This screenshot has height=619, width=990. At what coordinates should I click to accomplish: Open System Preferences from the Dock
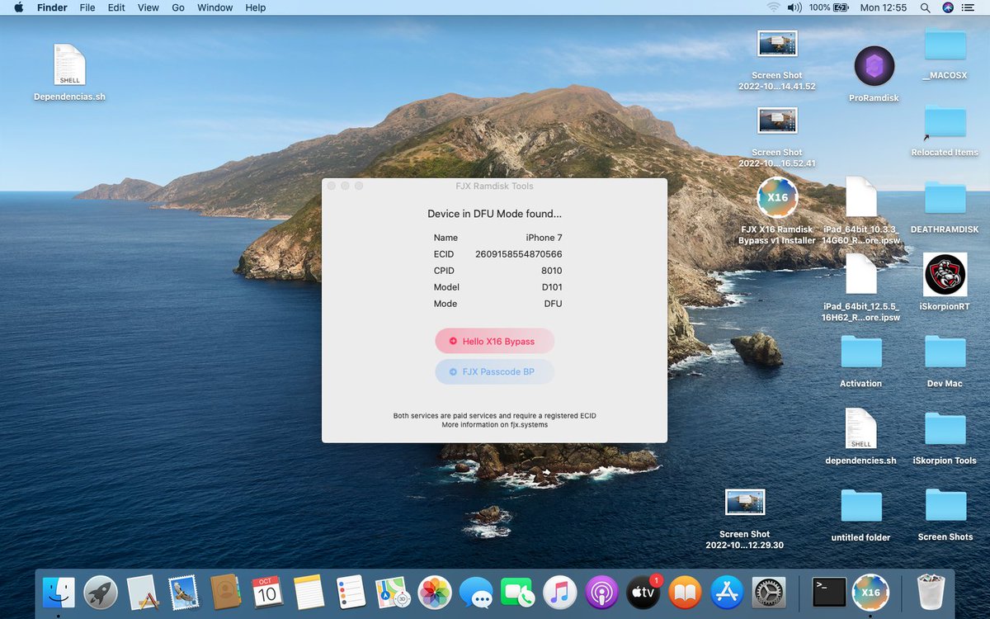[769, 592]
